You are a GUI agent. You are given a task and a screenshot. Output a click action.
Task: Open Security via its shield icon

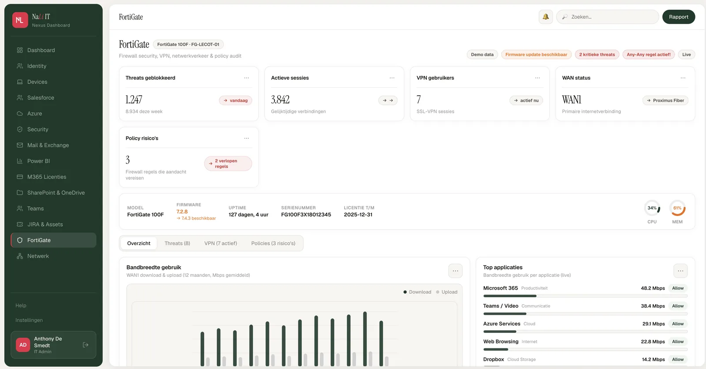tap(20, 129)
